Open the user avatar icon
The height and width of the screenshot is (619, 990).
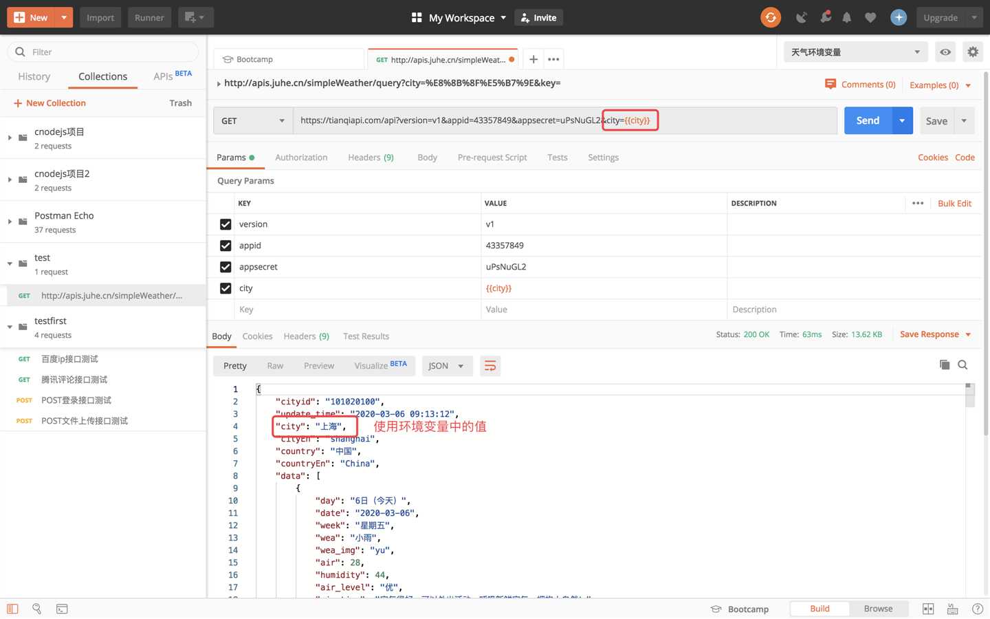click(899, 17)
